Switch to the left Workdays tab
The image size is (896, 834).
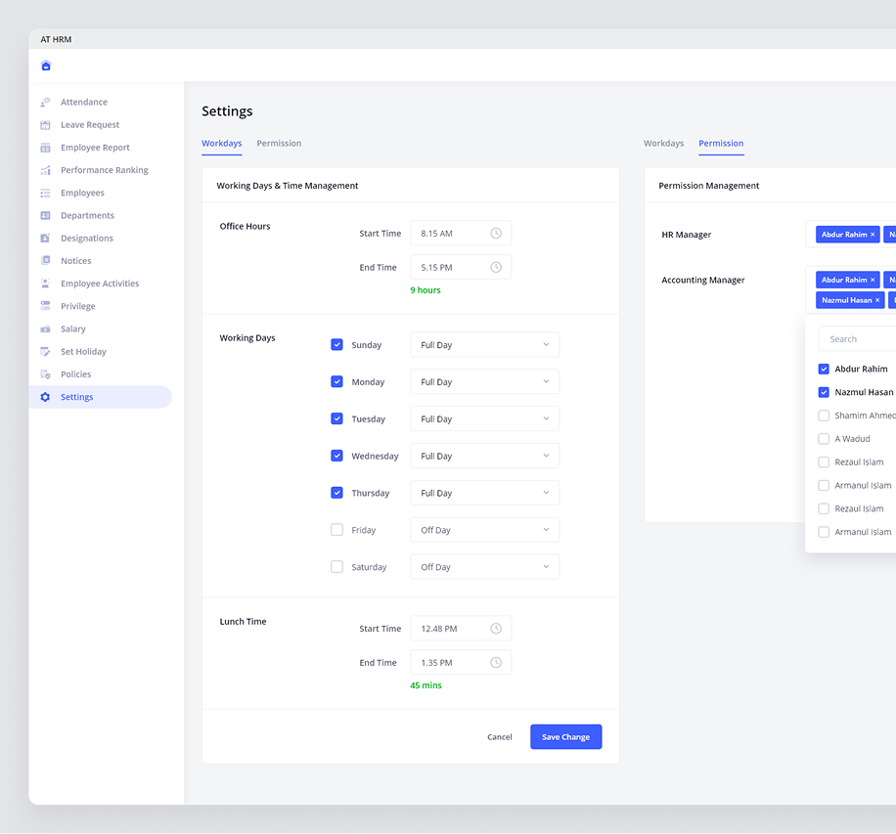point(222,144)
